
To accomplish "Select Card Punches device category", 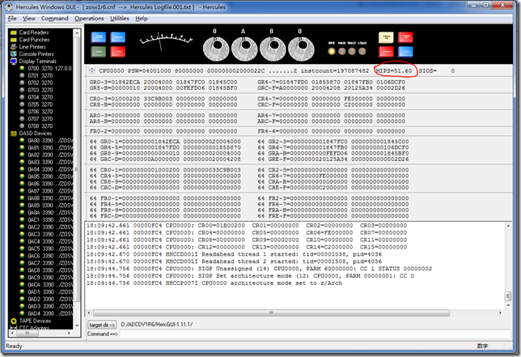I will [34, 40].
